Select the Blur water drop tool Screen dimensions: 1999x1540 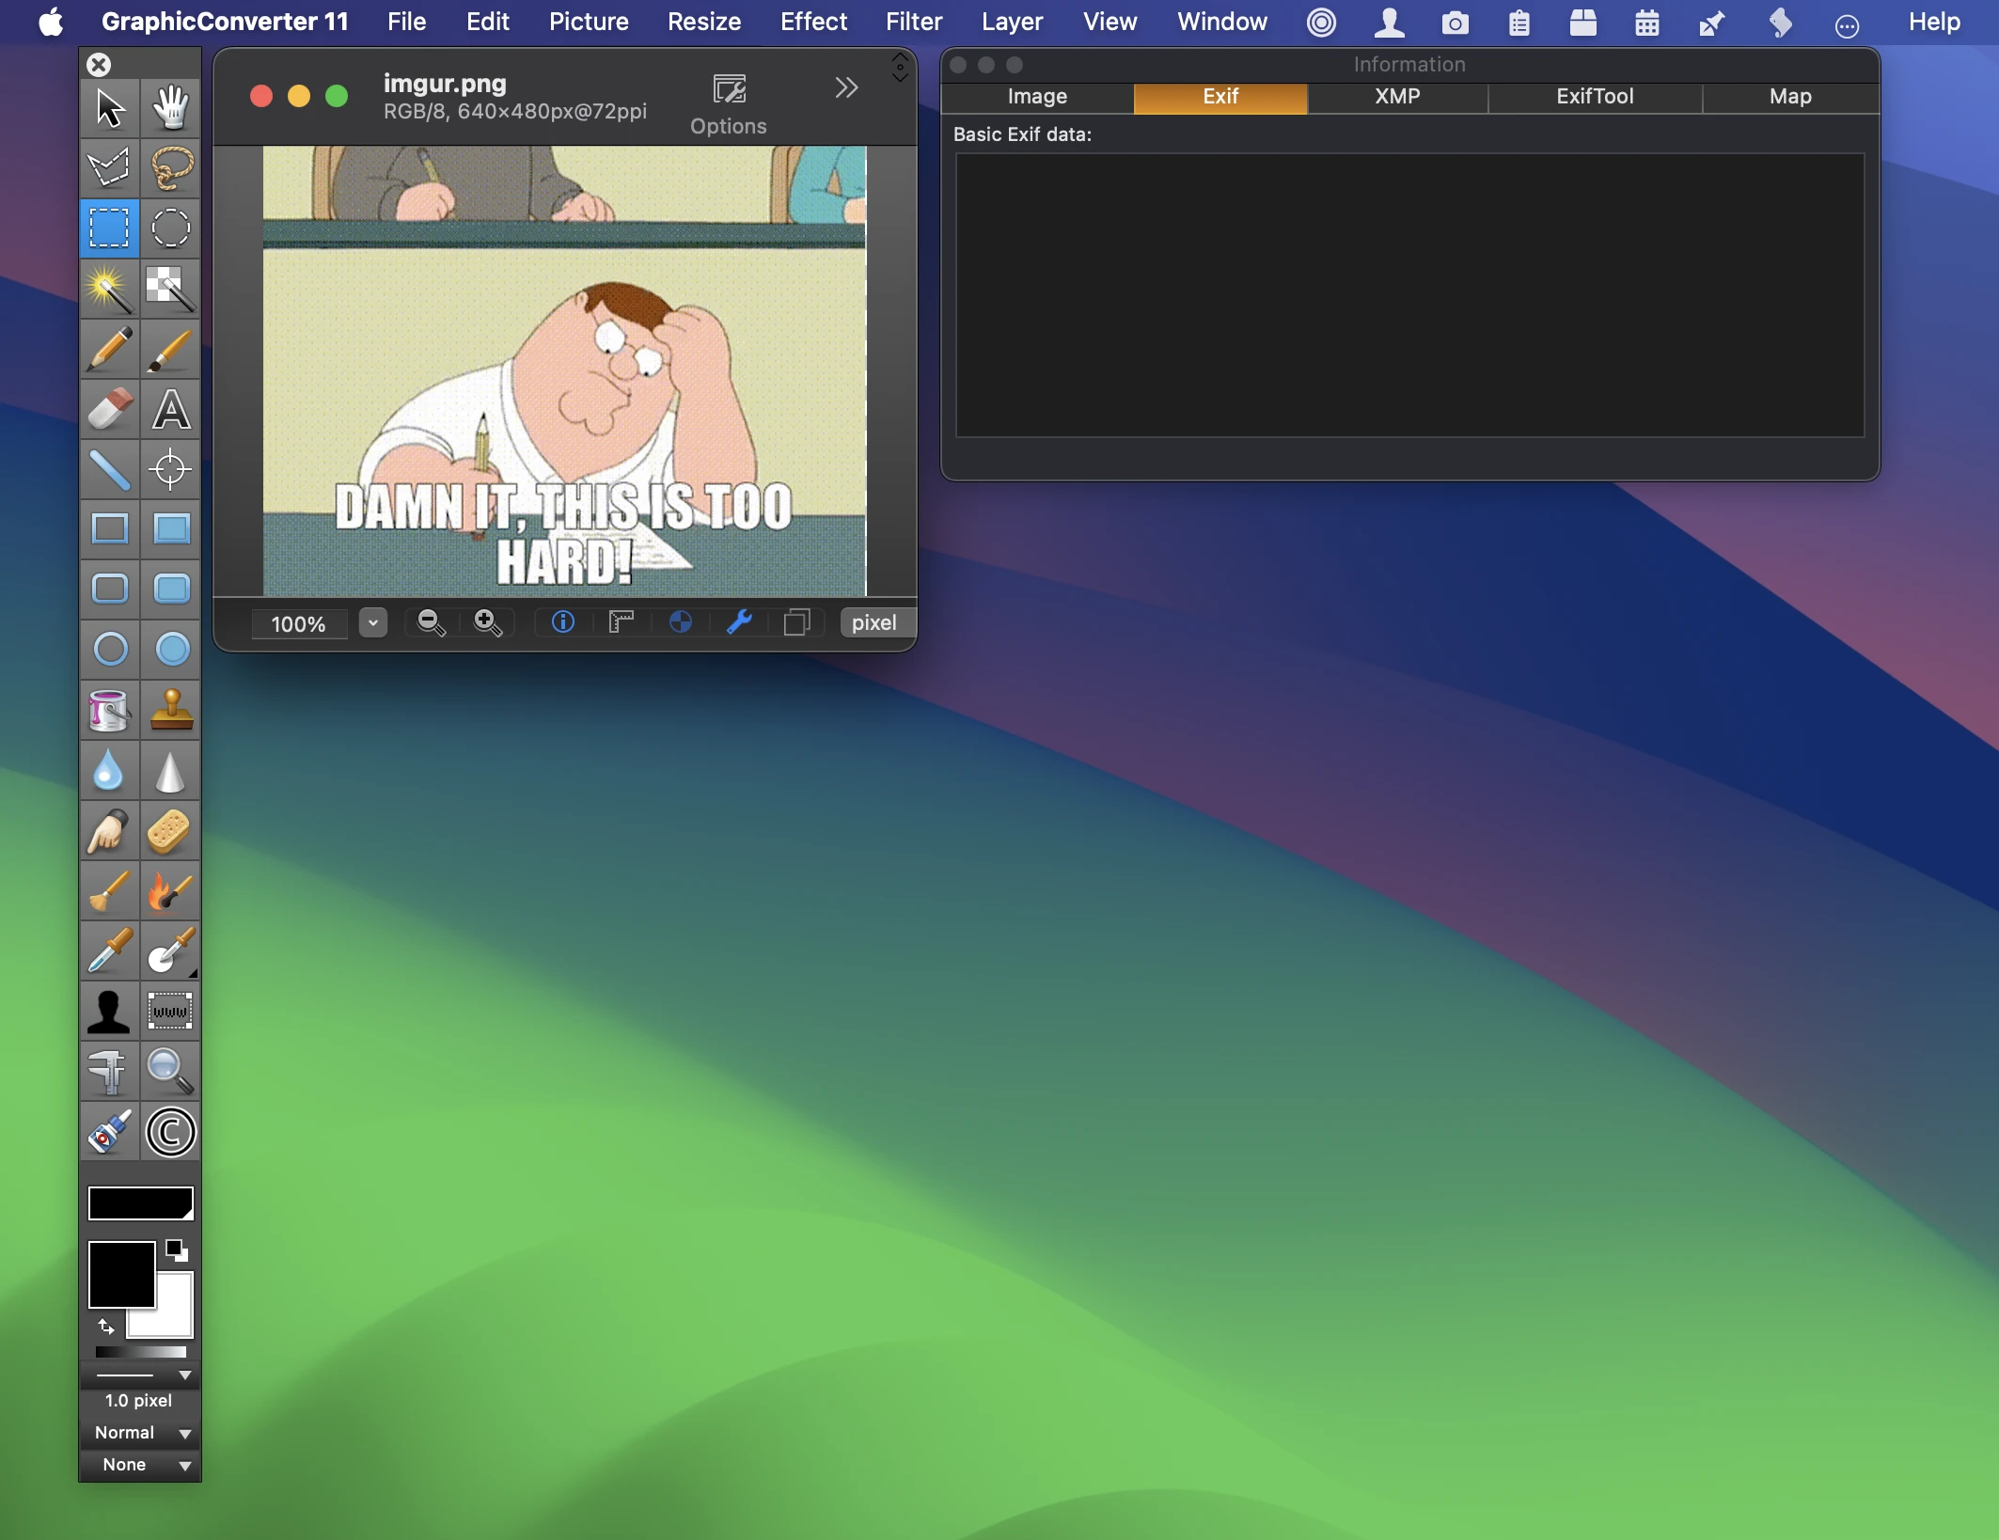coord(110,770)
